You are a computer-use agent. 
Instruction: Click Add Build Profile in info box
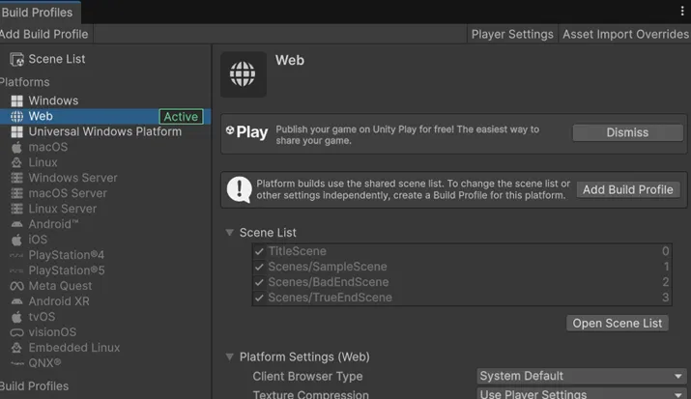click(628, 189)
